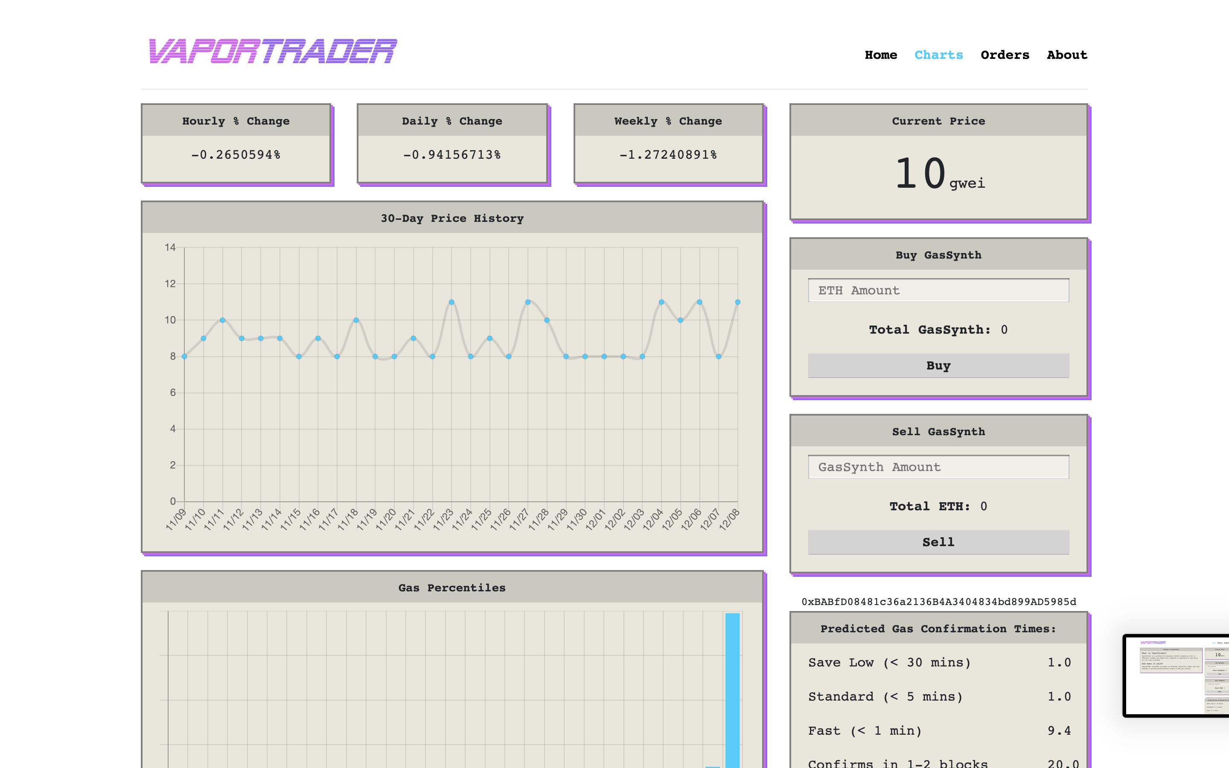Click the 11/23 peak data point

click(451, 302)
